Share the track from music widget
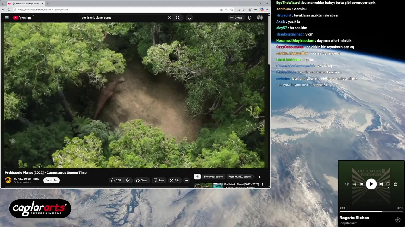Screen dimensions: 405x227 [396, 184]
